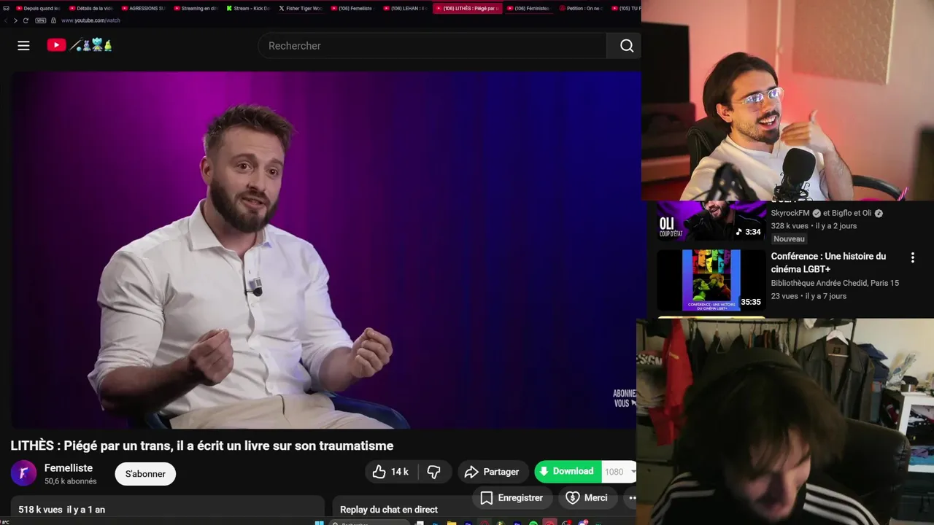Subscribe with the S'abonner button
This screenshot has width=934, height=525.
click(x=145, y=474)
